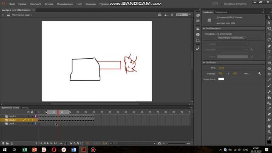Click the black fill color swatch in tools

coord(269,142)
